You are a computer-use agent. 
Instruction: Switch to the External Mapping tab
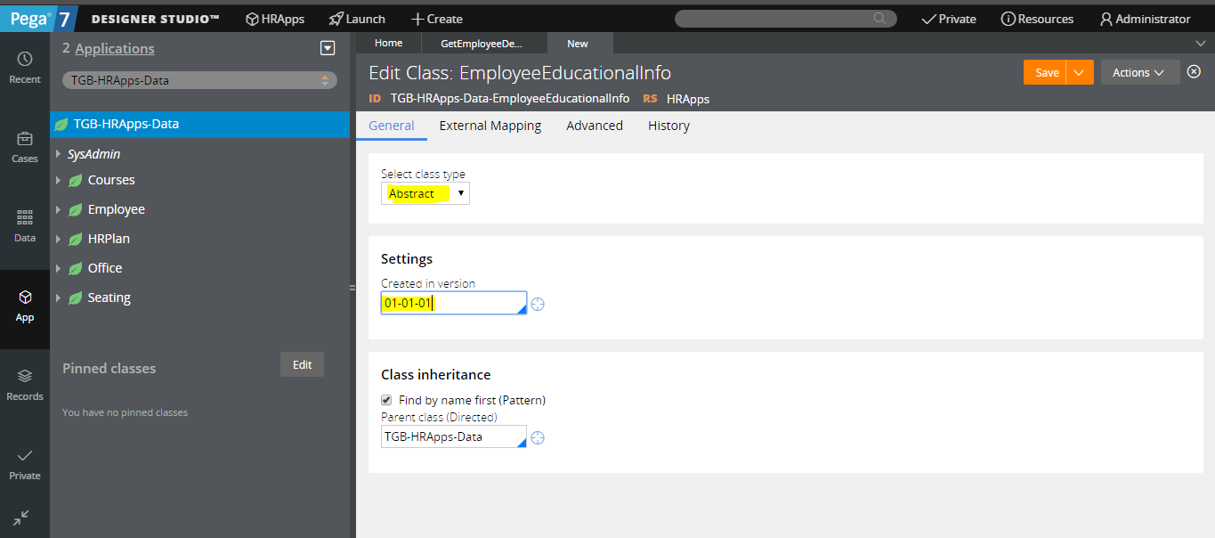coord(490,126)
